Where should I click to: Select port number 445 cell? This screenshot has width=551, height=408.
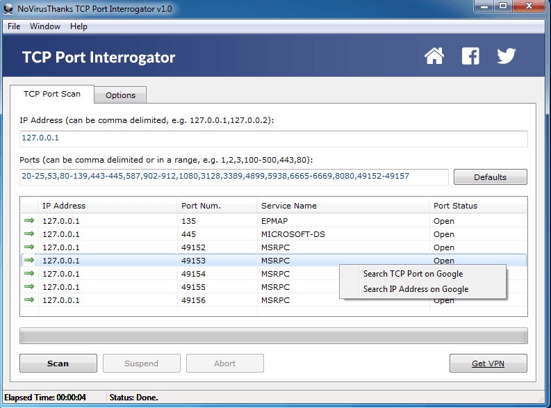point(188,234)
